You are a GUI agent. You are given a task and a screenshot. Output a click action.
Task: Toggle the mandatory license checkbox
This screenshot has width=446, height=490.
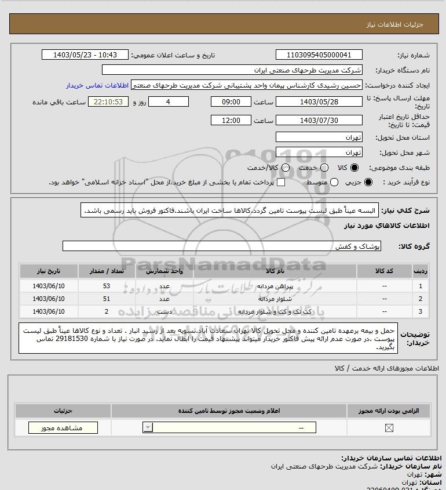click(389, 428)
